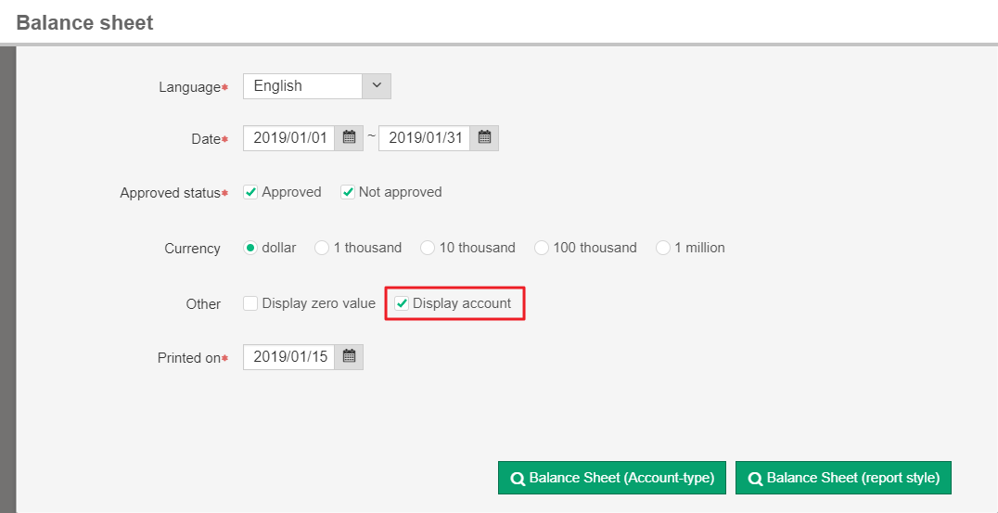The width and height of the screenshot is (998, 513).
Task: Click the start date field 2019/01/01
Action: (289, 138)
